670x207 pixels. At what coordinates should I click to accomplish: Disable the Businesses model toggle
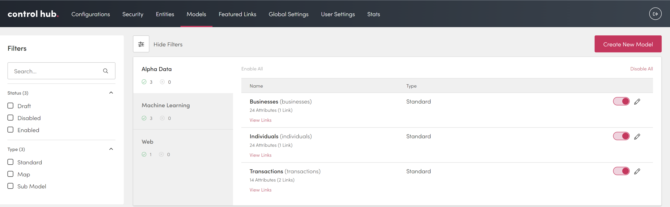point(621,101)
